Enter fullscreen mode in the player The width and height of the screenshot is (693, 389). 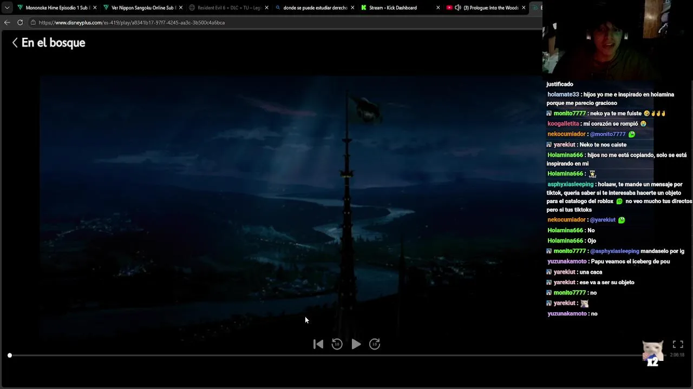tap(678, 344)
